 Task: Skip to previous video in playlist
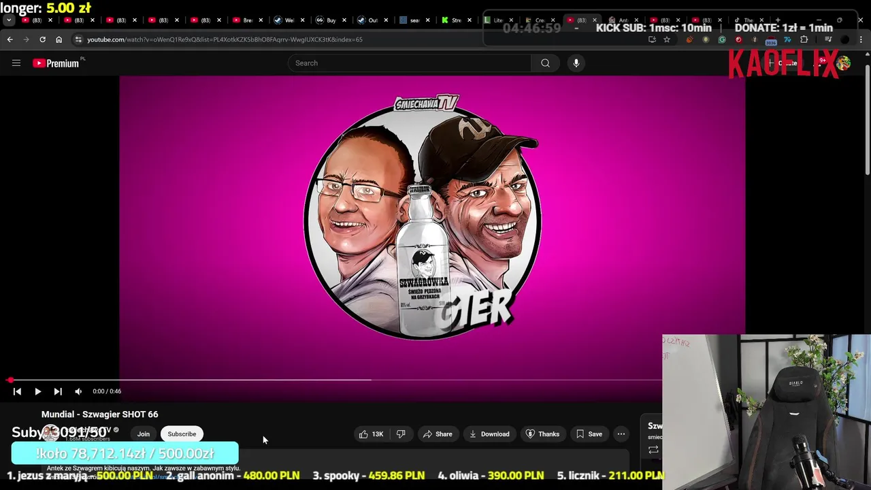click(18, 391)
